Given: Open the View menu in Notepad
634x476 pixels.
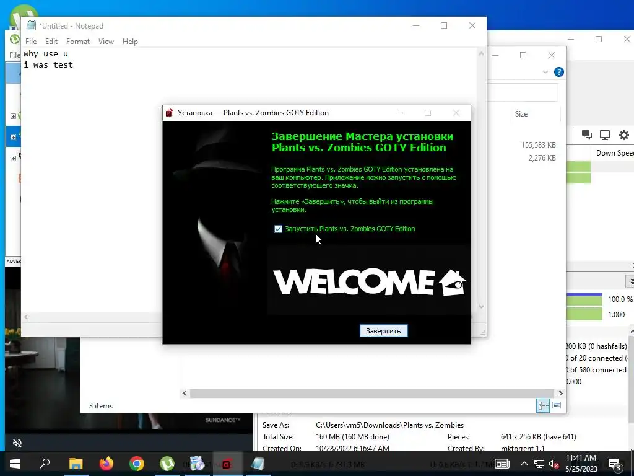Looking at the screenshot, I should (106, 42).
